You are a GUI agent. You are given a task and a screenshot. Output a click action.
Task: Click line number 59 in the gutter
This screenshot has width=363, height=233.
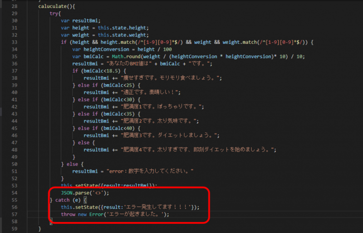[x=14, y=229]
